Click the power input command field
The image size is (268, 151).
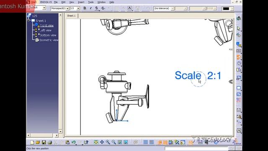196,148
